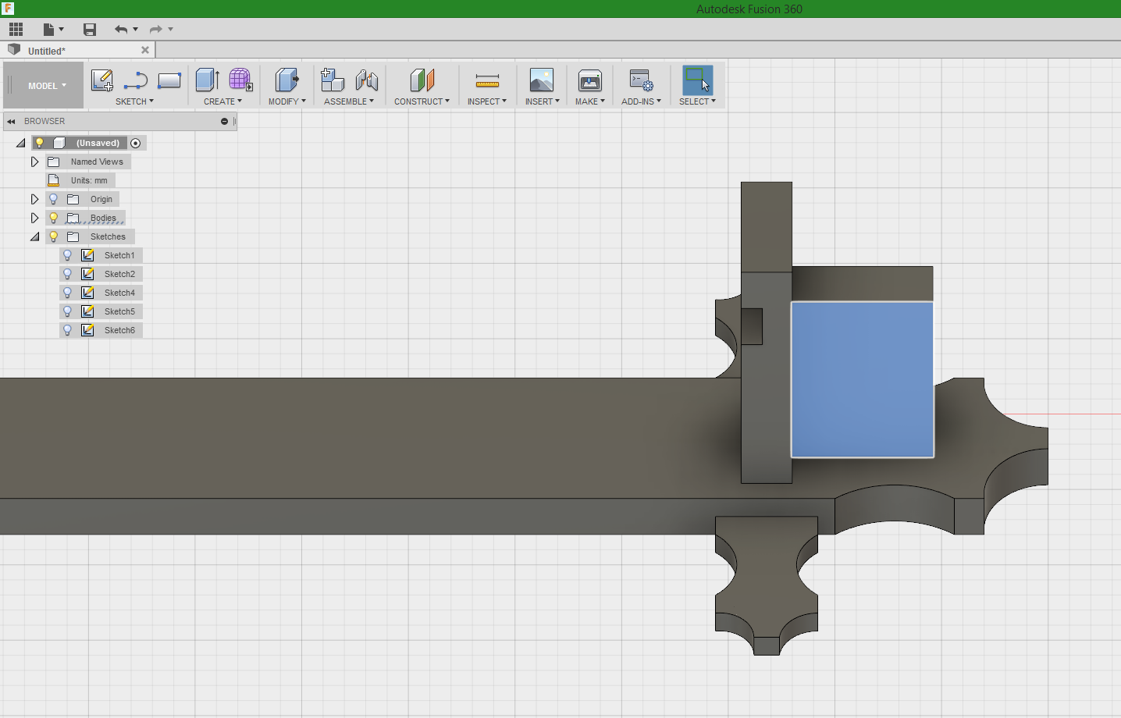Save the design with the floppy disk icon
Screen dimensions: 1121x718
pos(90,30)
